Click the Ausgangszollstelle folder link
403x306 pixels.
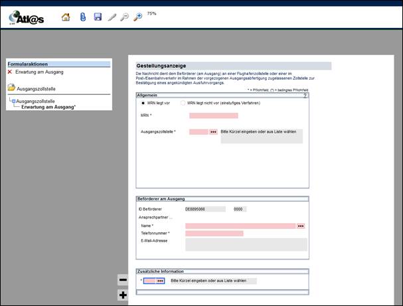[x=36, y=89]
